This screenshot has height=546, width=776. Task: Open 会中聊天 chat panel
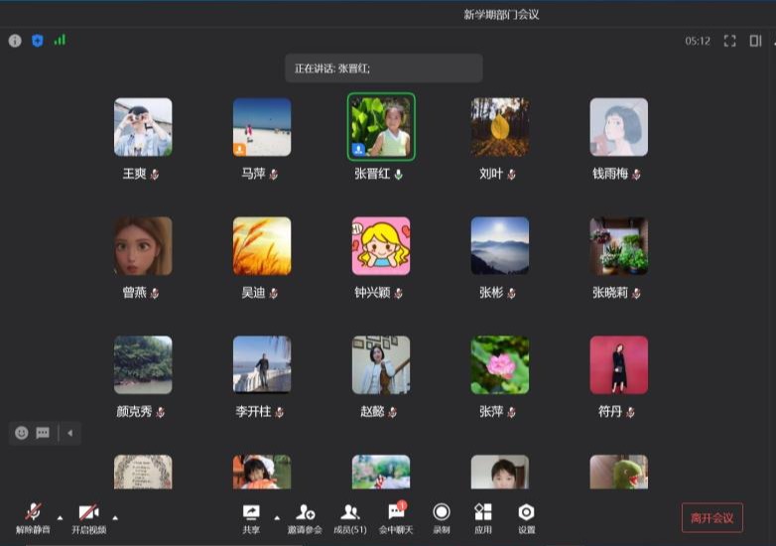click(x=396, y=517)
